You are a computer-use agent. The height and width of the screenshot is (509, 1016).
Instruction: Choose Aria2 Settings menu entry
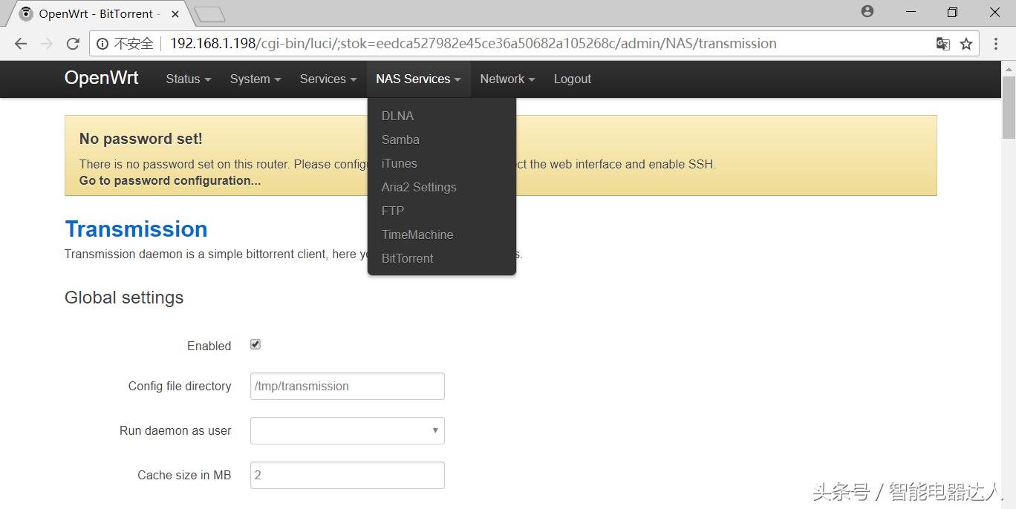(419, 187)
